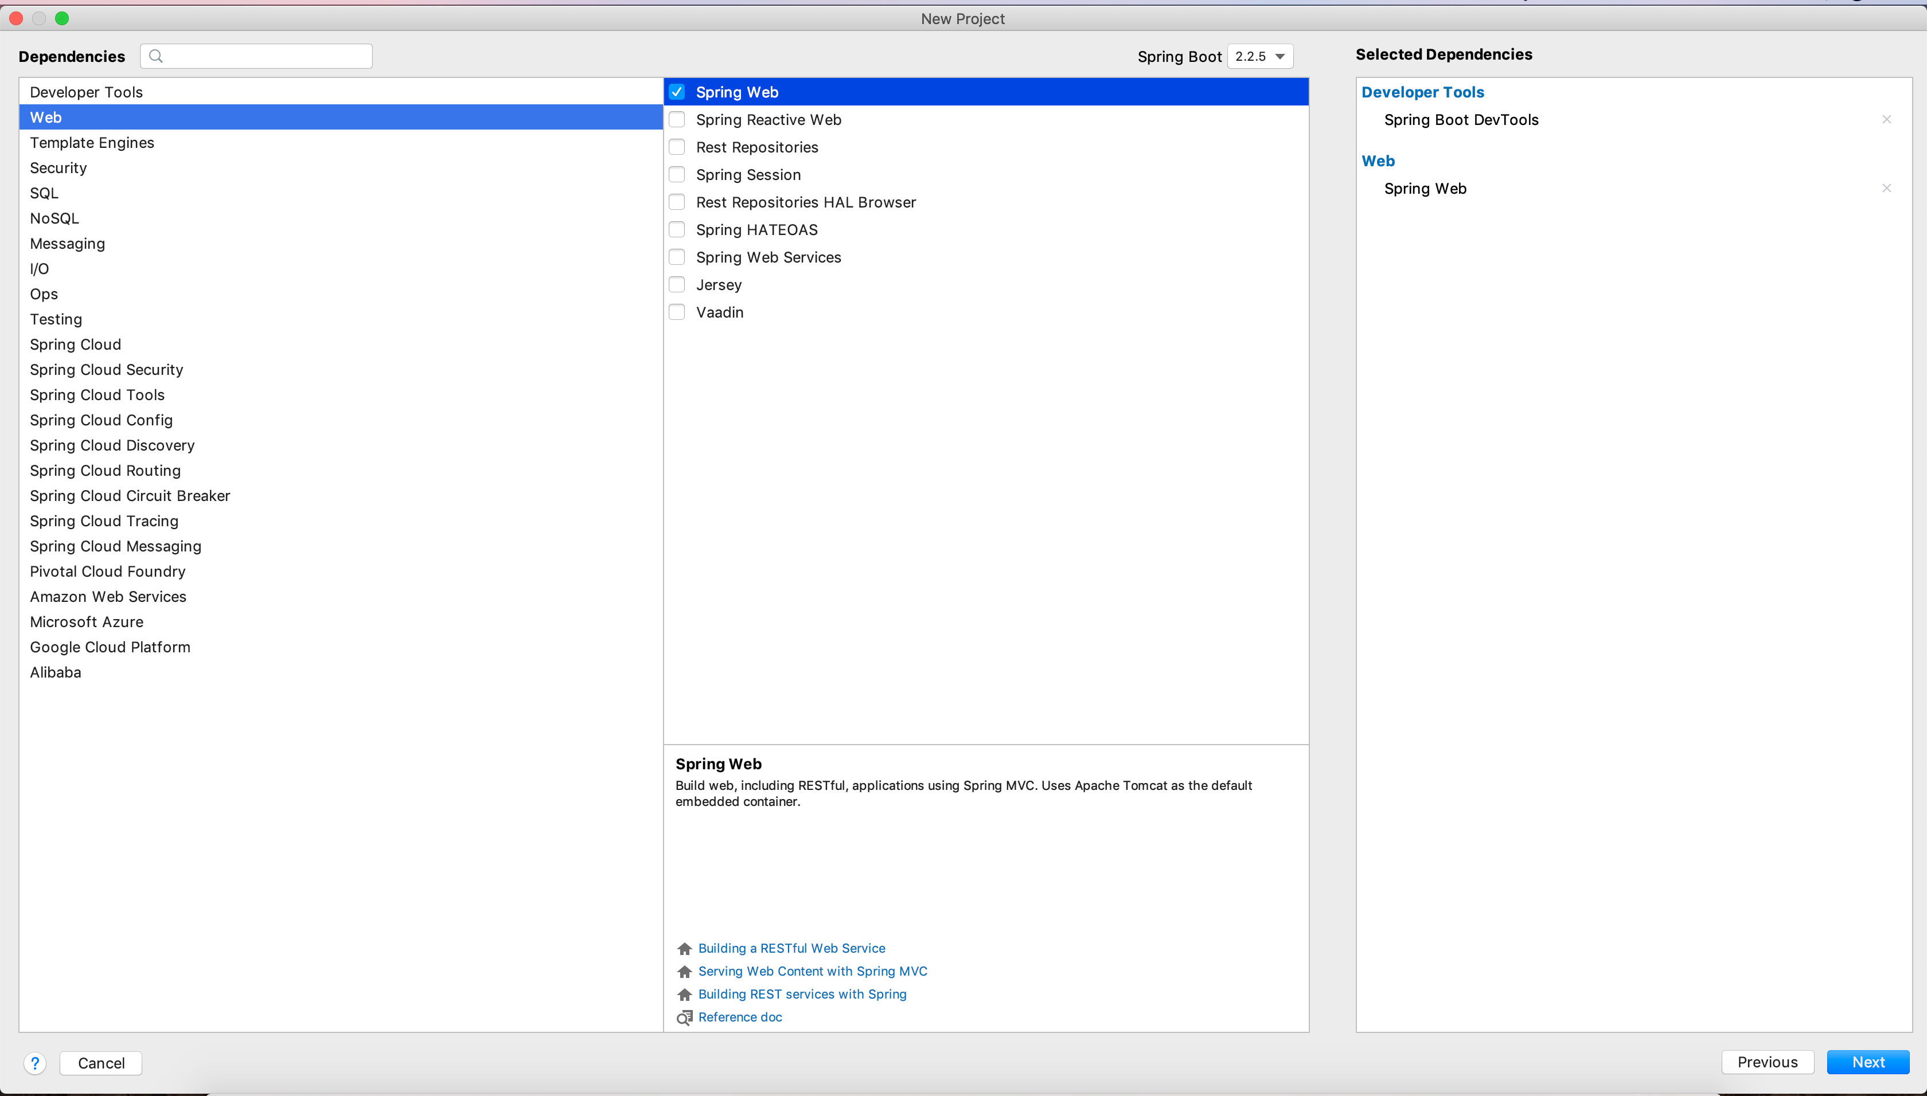1927x1096 pixels.
Task: Focus the dependencies search field
Action: point(256,56)
